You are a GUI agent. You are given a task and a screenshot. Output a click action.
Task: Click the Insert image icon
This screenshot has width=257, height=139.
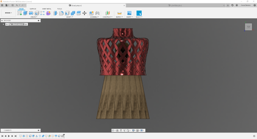click(x=129, y=13)
